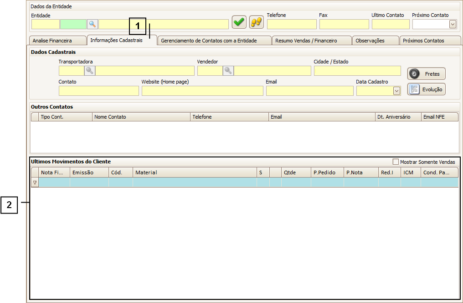
Task: Open Transportadora lookup magnifier
Action: [x=90, y=71]
